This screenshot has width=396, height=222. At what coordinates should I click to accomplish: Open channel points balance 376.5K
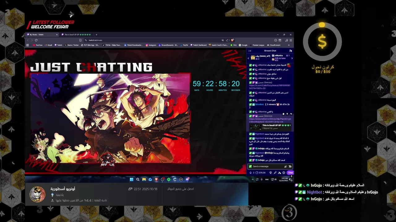[260, 173]
